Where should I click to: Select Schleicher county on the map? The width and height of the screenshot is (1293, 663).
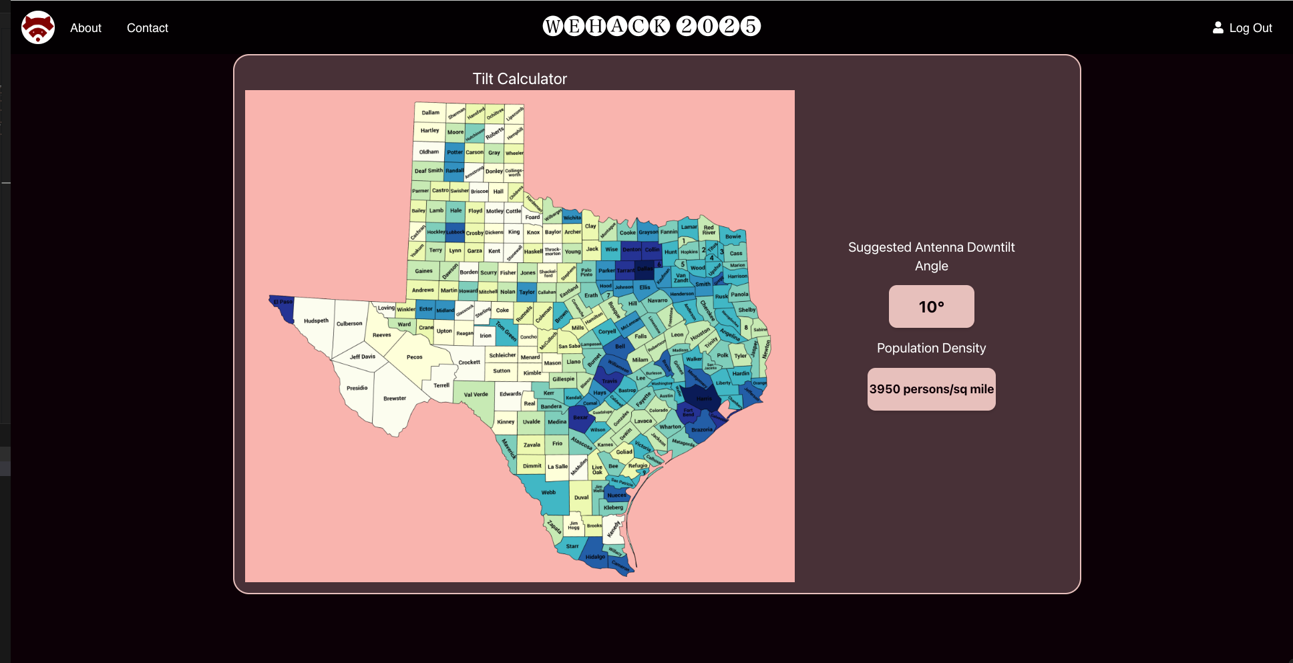(502, 355)
